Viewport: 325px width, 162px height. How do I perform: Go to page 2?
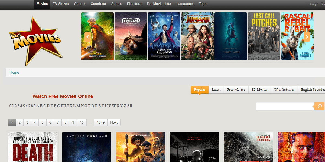click(x=19, y=123)
